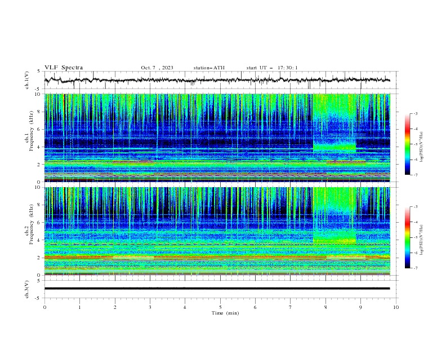Click time axis tick label '7'
This screenshot has width=446, height=345.
tap(291, 307)
